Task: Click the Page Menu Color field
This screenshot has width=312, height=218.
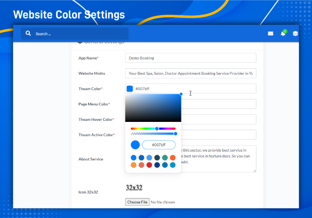Action: pyautogui.click(x=218, y=104)
